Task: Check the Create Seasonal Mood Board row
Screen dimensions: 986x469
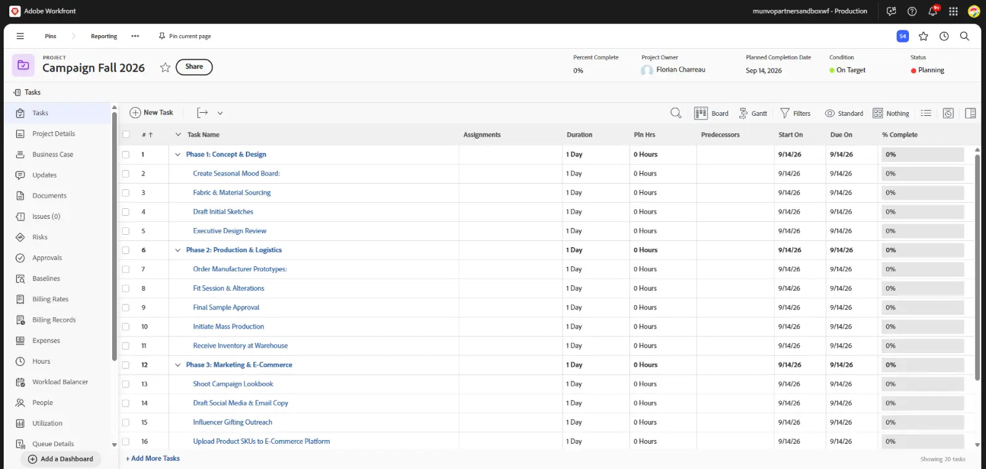Action: 126,174
